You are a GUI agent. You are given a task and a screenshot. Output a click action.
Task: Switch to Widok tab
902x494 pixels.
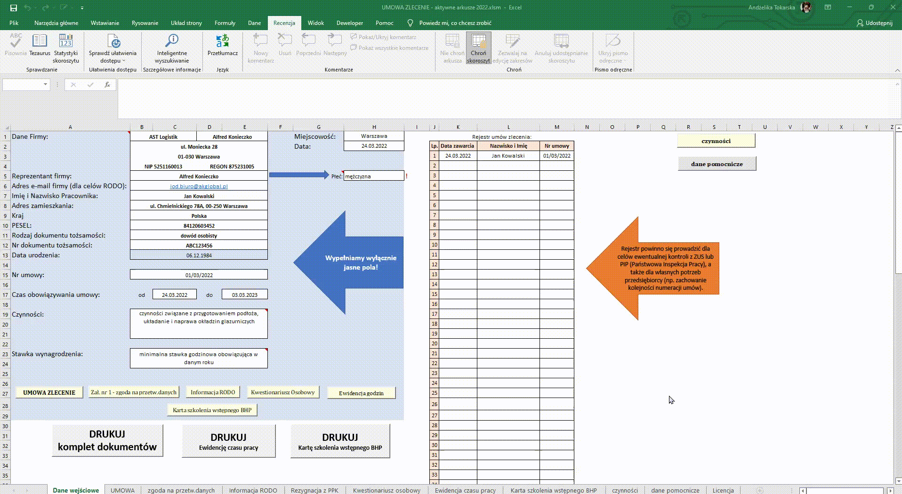click(316, 23)
